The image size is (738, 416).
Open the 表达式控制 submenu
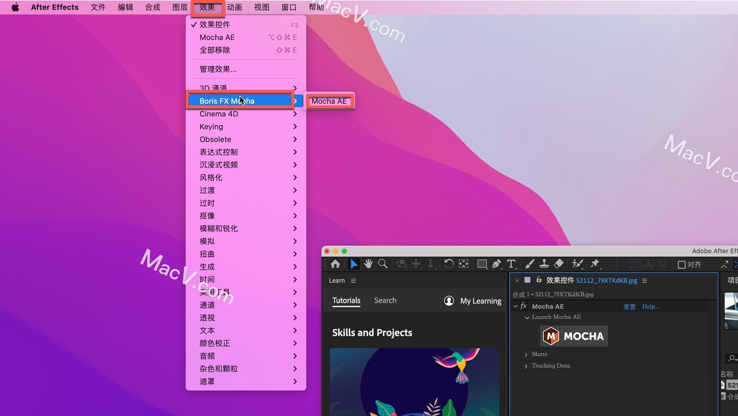tap(246, 152)
